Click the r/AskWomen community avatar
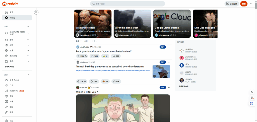 point(181,58)
